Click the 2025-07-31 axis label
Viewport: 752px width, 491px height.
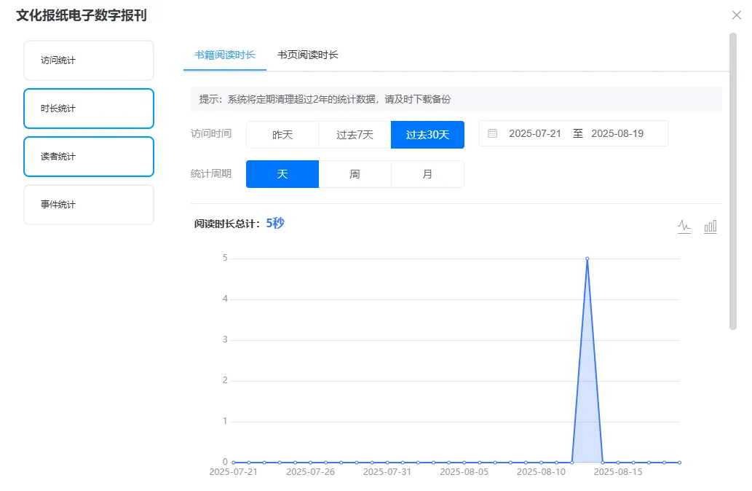(x=387, y=472)
